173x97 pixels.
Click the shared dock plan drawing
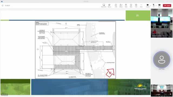click(x=75, y=50)
